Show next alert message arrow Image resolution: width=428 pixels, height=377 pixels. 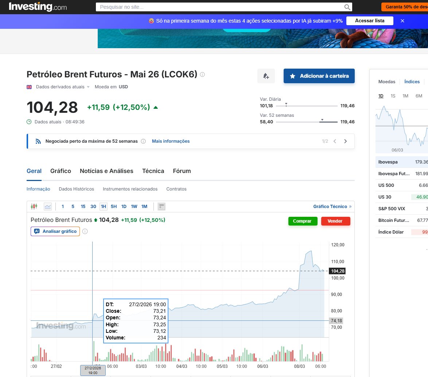click(x=346, y=141)
